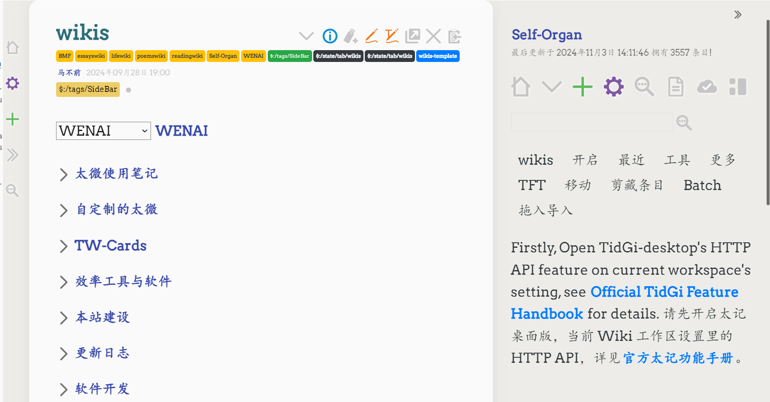
Task: Expand the 自定制的太微 chevron
Action: click(63, 210)
